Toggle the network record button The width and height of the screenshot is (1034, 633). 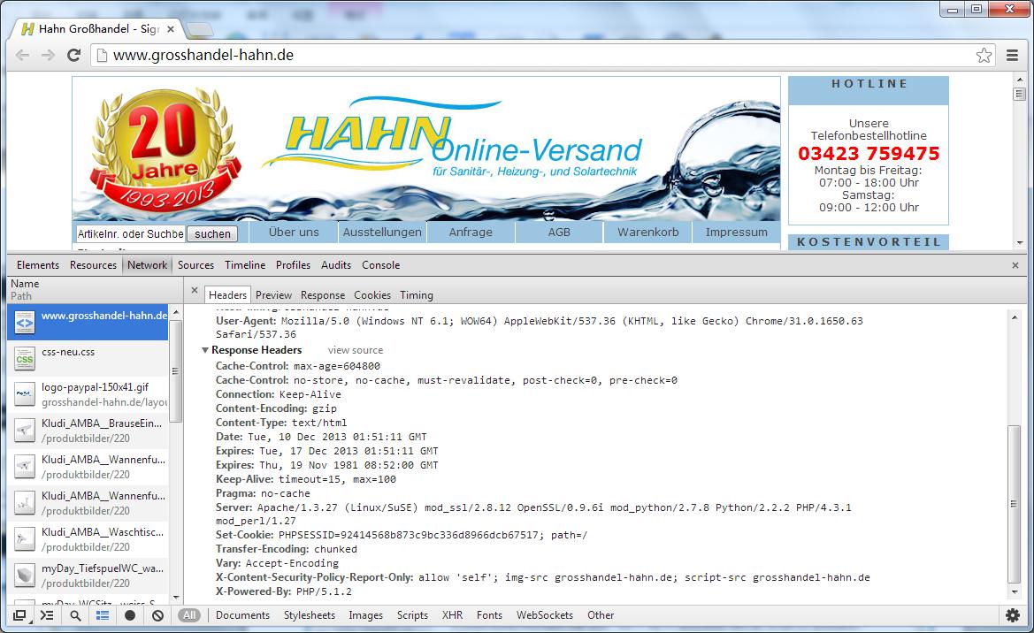130,615
